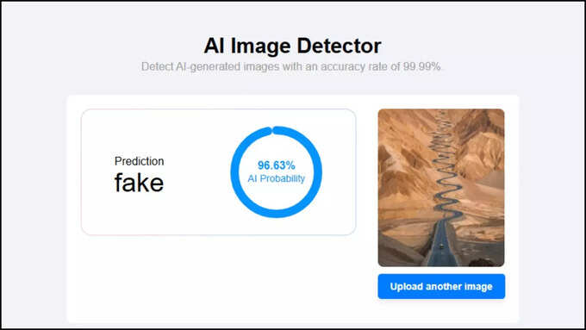Click the AI Probability label

coord(276,178)
